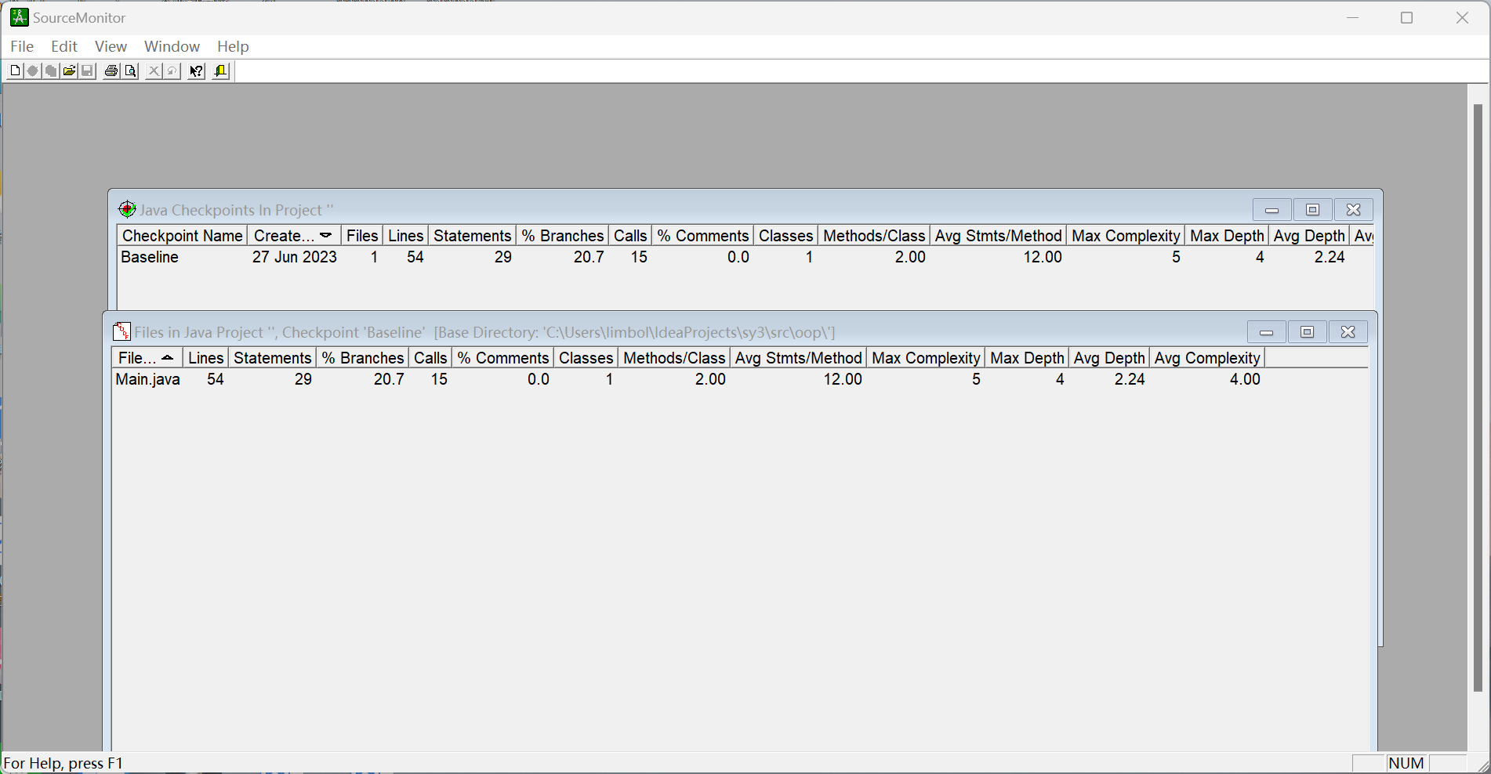Close the Java Checkpoints child window

point(1353,210)
